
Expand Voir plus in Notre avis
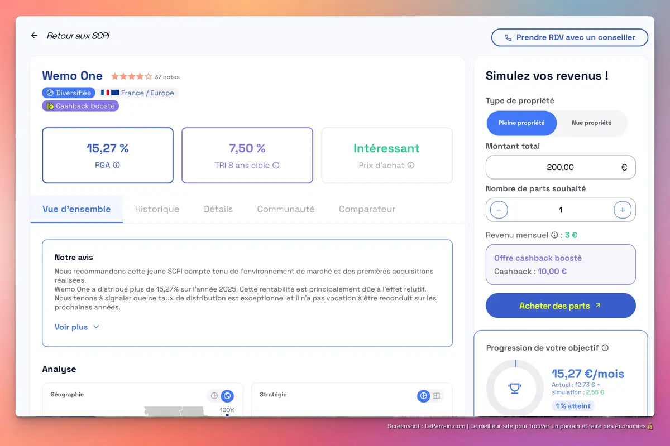tap(77, 327)
